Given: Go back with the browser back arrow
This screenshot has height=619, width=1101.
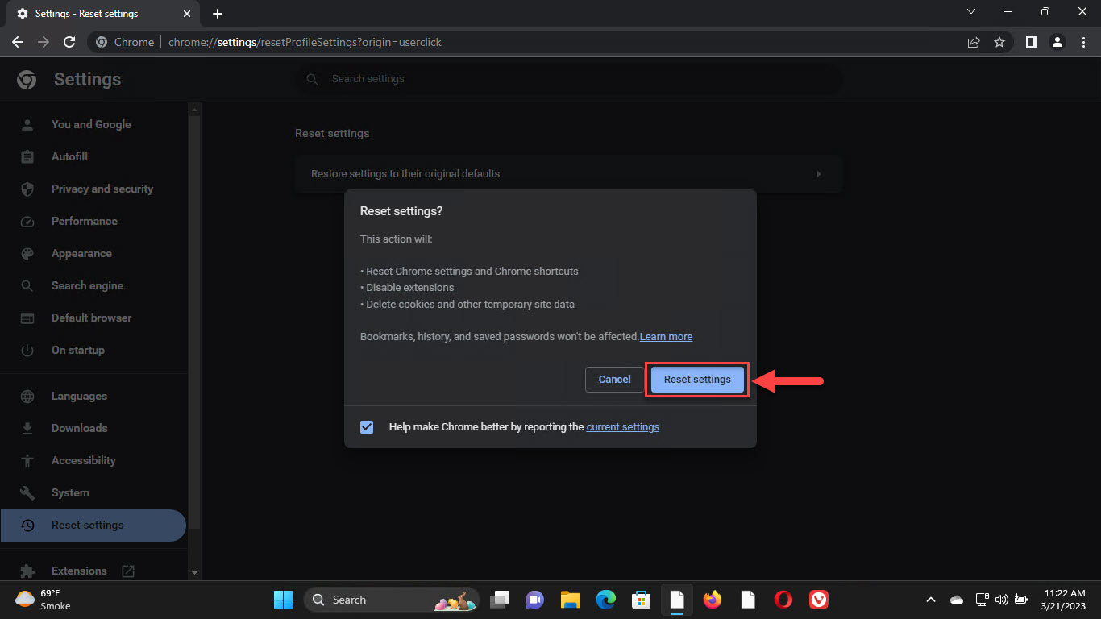Looking at the screenshot, I should (18, 42).
